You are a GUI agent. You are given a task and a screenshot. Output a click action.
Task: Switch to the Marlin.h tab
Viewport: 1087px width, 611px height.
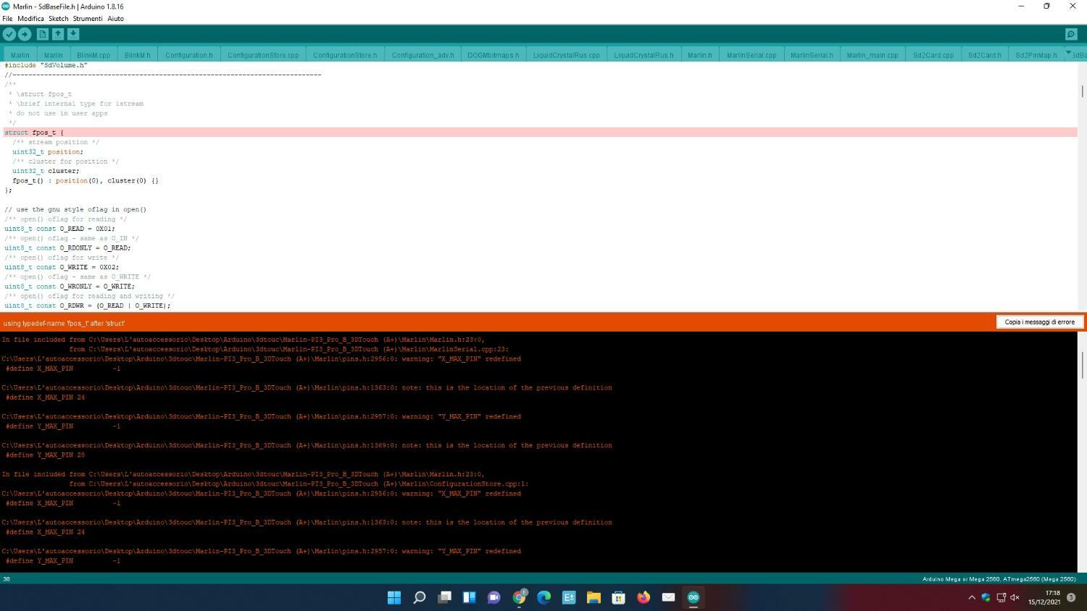(x=699, y=55)
